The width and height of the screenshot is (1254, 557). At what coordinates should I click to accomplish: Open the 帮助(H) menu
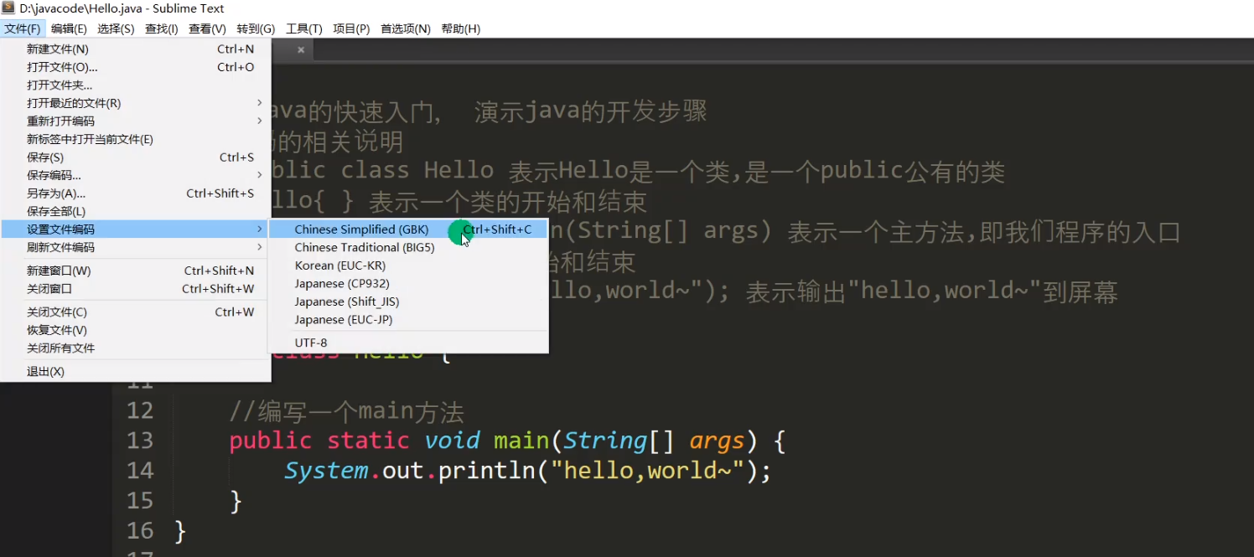tap(460, 28)
